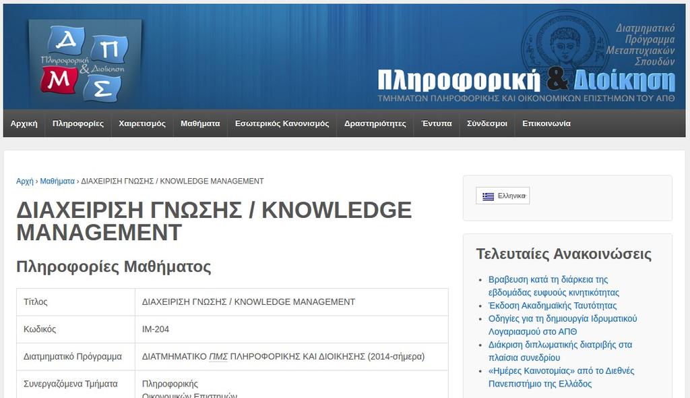The width and height of the screenshot is (690, 398).
Task: Go to the Επικοινωνία menu item
Action: coord(546,123)
